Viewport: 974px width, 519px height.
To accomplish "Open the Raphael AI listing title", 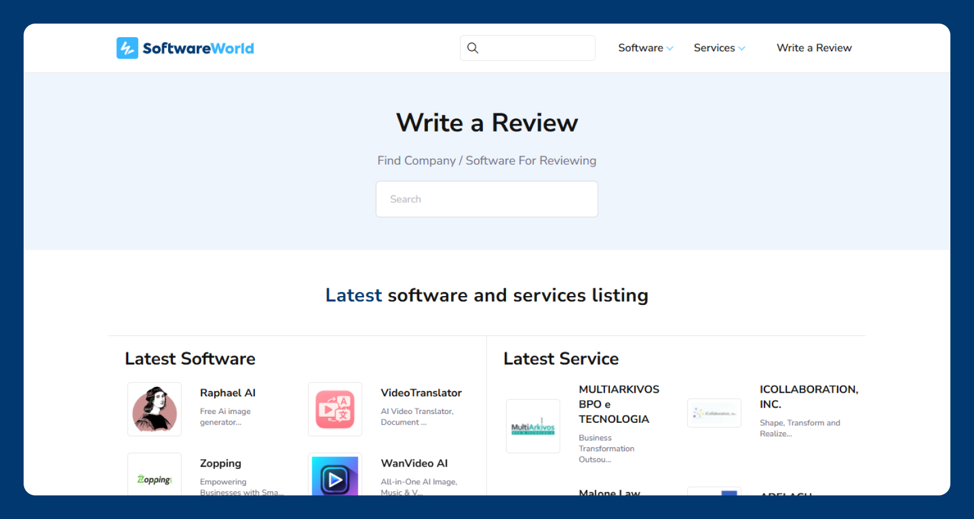I will [x=228, y=393].
